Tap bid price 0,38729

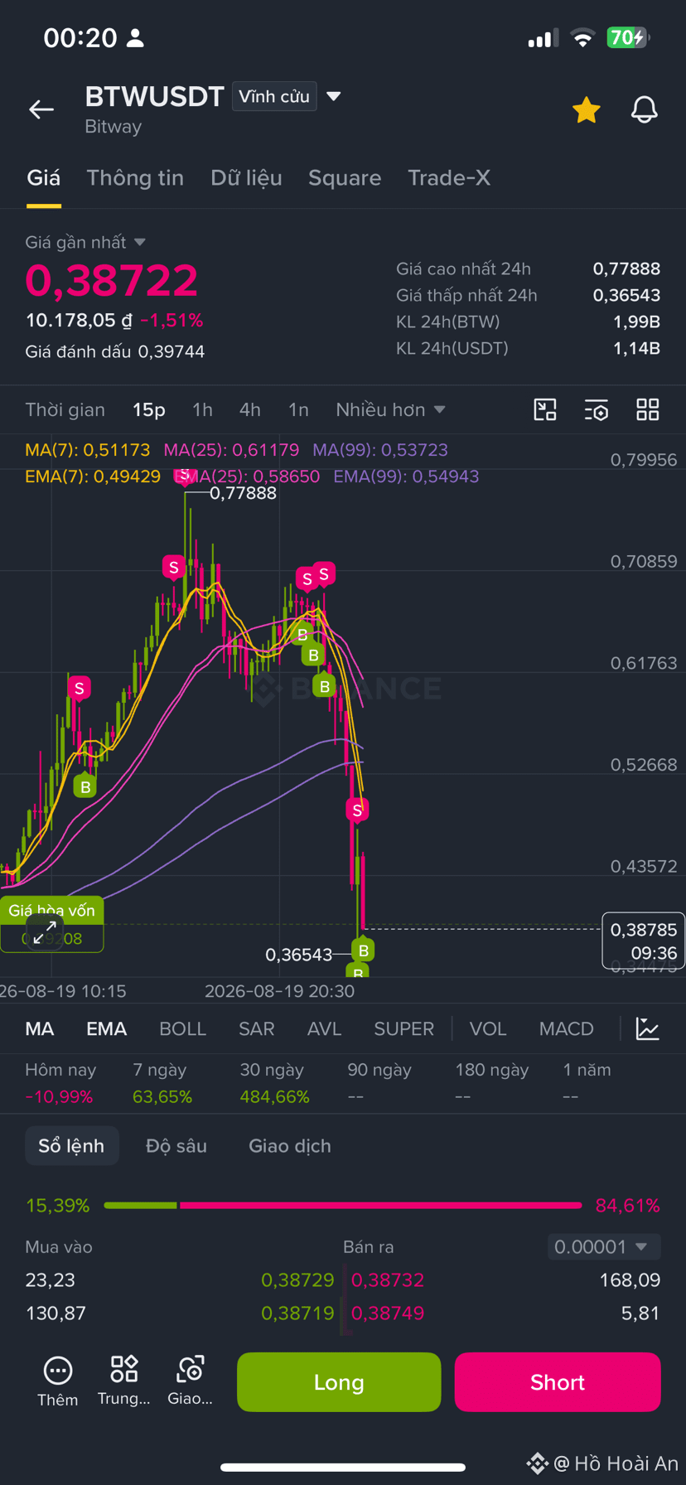(x=297, y=1279)
